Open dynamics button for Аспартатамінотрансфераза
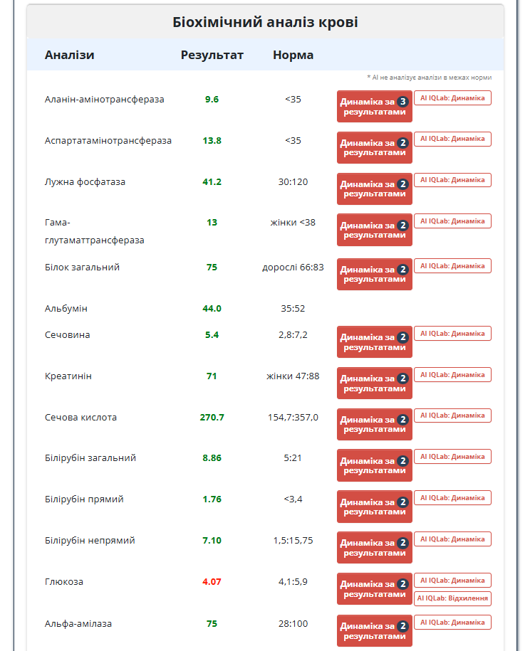This screenshot has width=530, height=651. (374, 148)
